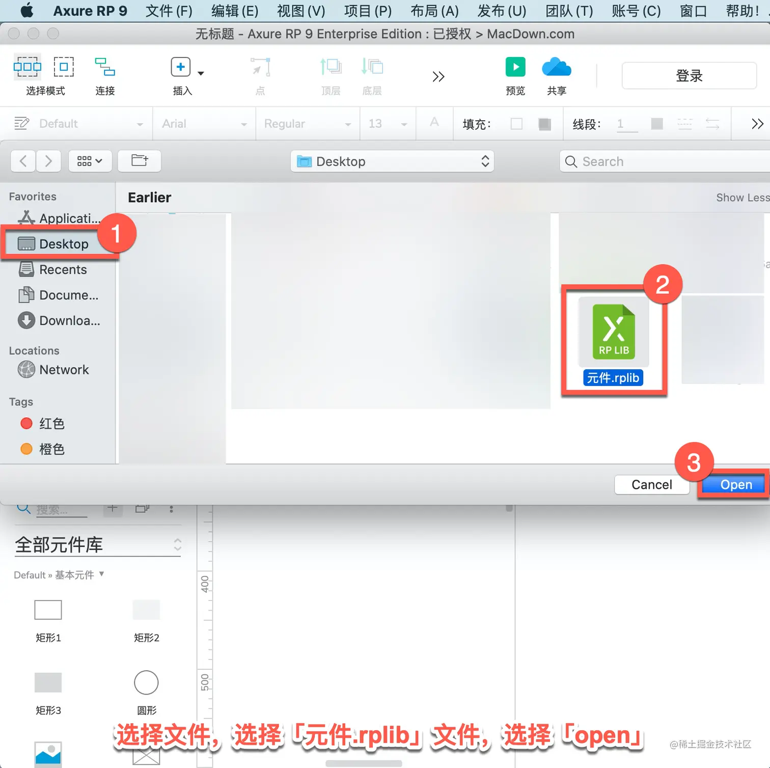
Task: Click the 线段 line width field
Action: click(x=627, y=124)
